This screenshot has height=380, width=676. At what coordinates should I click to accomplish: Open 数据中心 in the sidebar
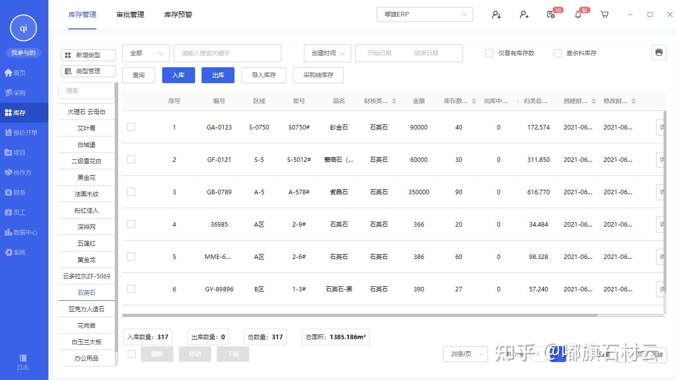21,232
